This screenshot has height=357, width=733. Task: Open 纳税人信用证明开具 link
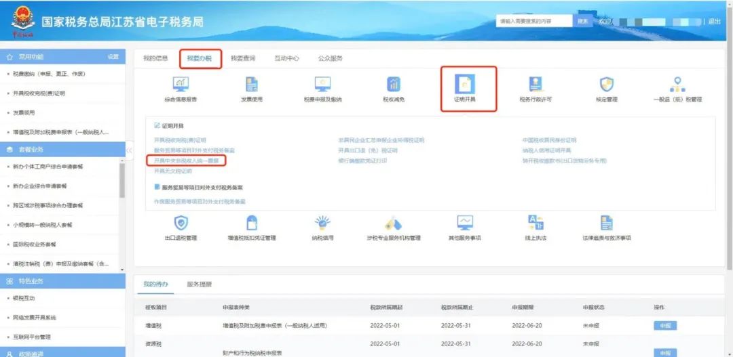pyautogui.click(x=547, y=150)
